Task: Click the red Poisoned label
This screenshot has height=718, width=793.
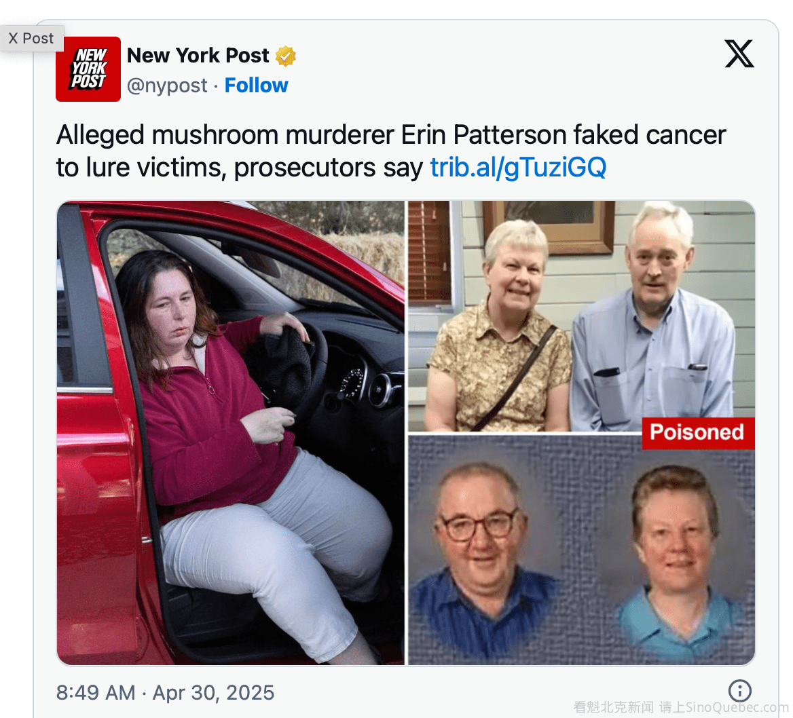Action: pos(698,433)
